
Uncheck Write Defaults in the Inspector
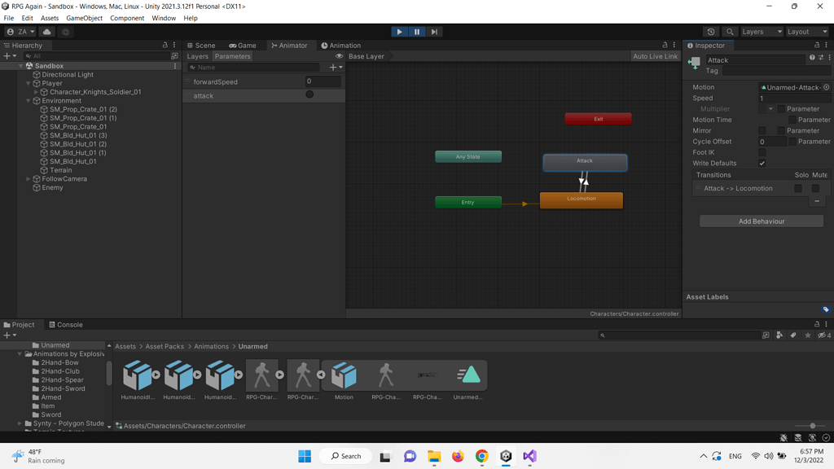click(762, 163)
